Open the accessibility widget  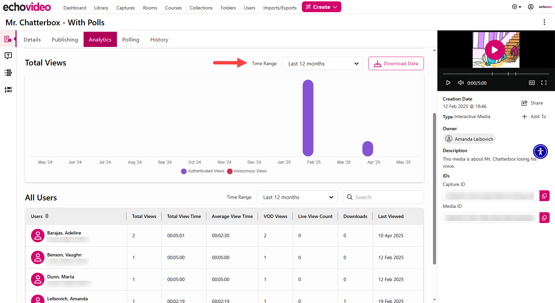pyautogui.click(x=541, y=151)
